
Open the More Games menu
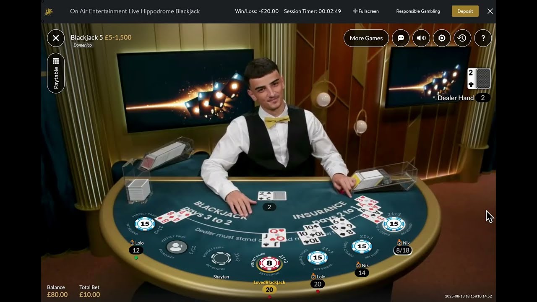pyautogui.click(x=366, y=38)
